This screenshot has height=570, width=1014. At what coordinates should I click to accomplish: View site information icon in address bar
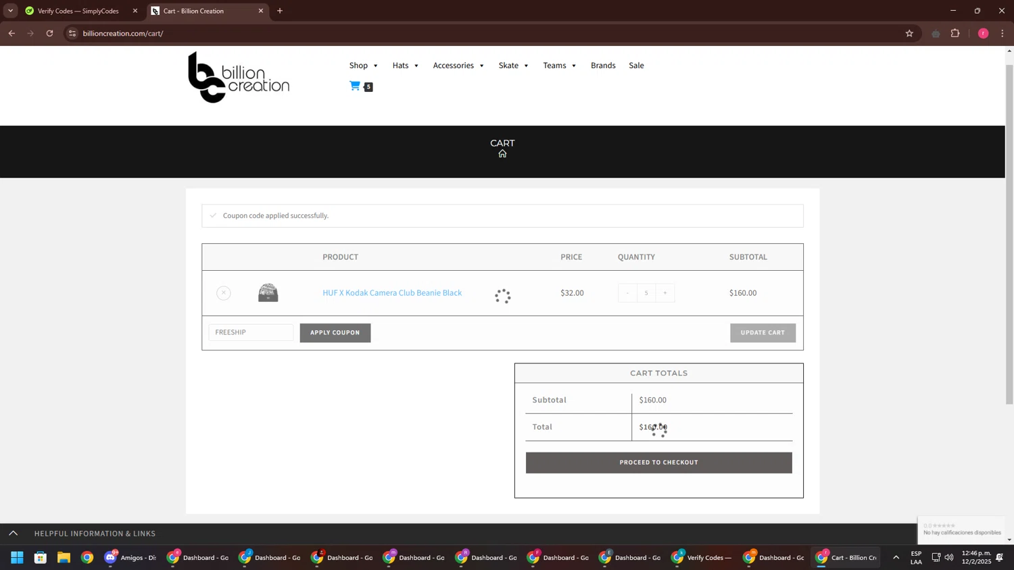pos(72,33)
